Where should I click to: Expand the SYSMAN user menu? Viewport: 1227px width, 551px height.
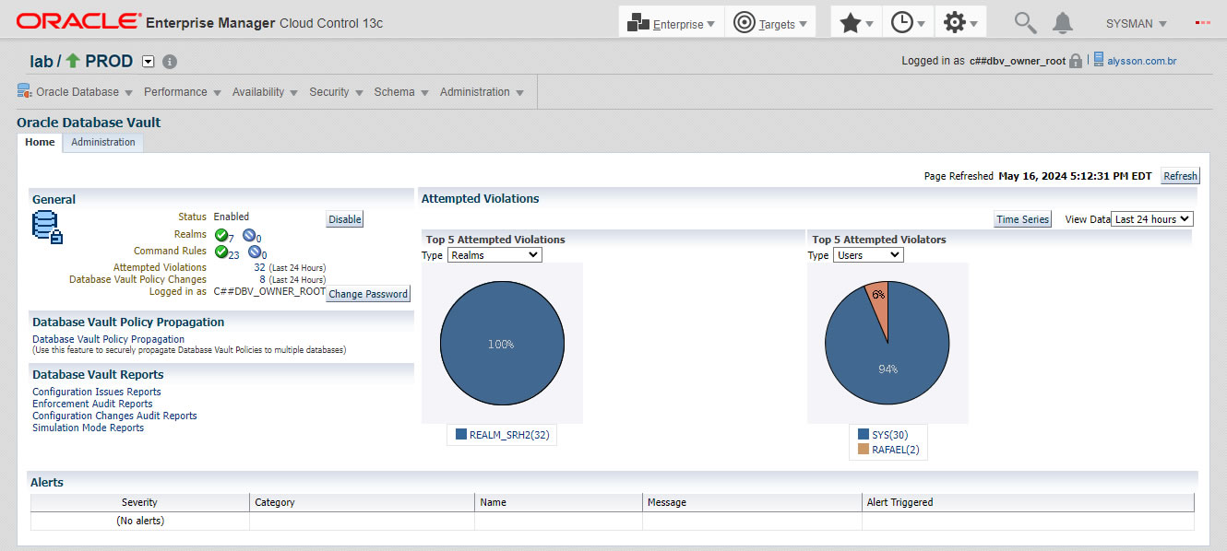tap(1136, 24)
